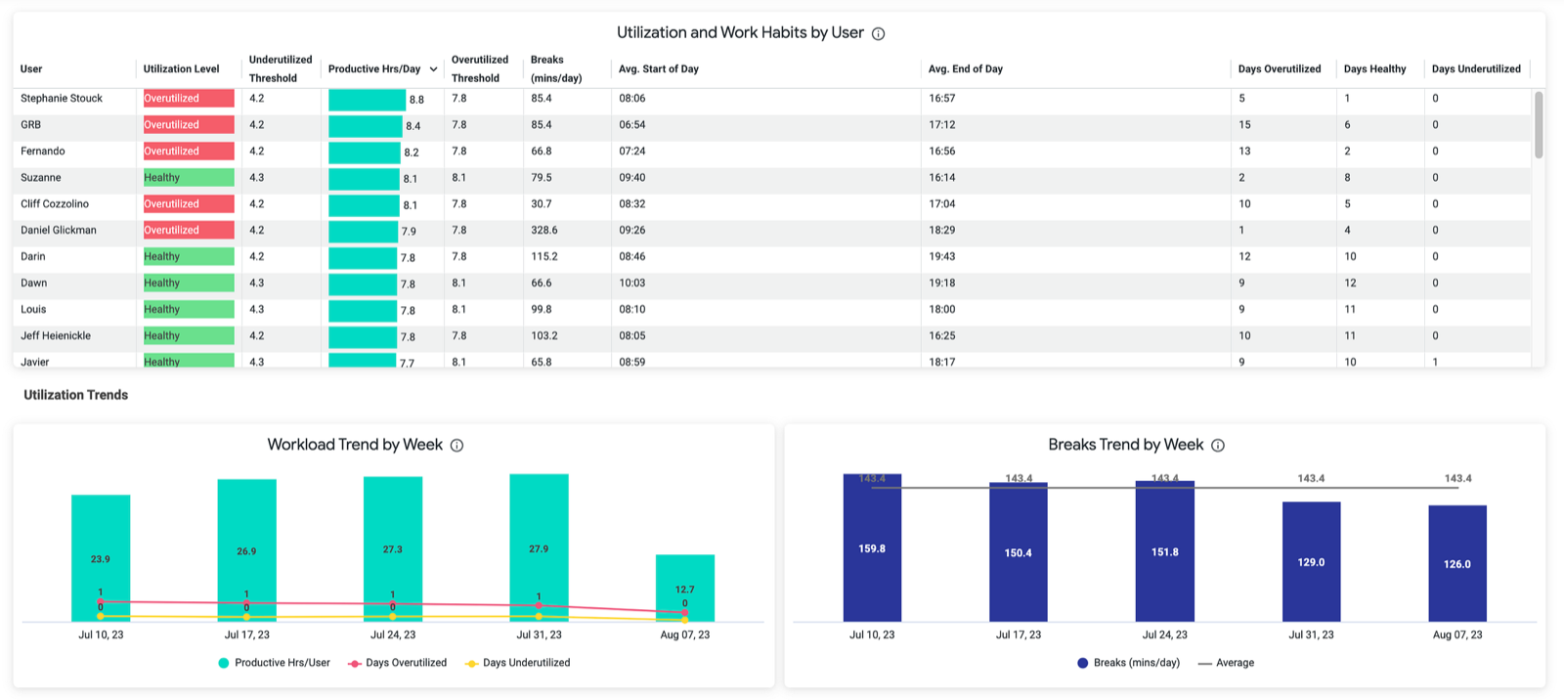Sort table by User column header
1564x700 pixels.
tap(31, 69)
